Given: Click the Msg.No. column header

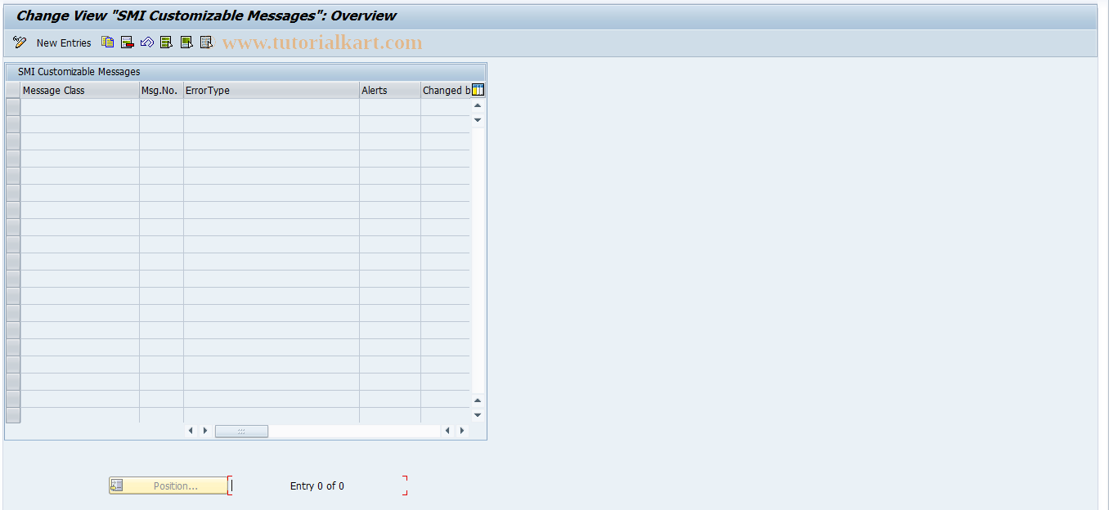Looking at the screenshot, I should [161, 91].
